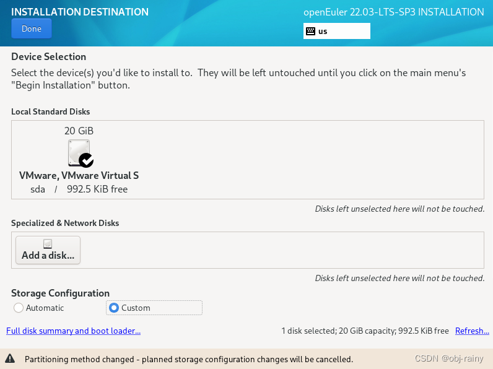Click the 992.5 KiB free text under sda
This screenshot has height=369, width=493.
click(x=97, y=189)
